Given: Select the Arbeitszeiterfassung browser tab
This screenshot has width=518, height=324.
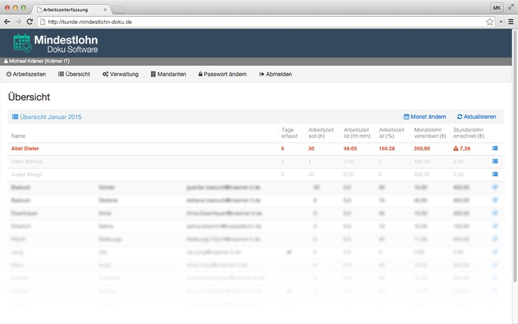Looking at the screenshot, I should click(71, 10).
